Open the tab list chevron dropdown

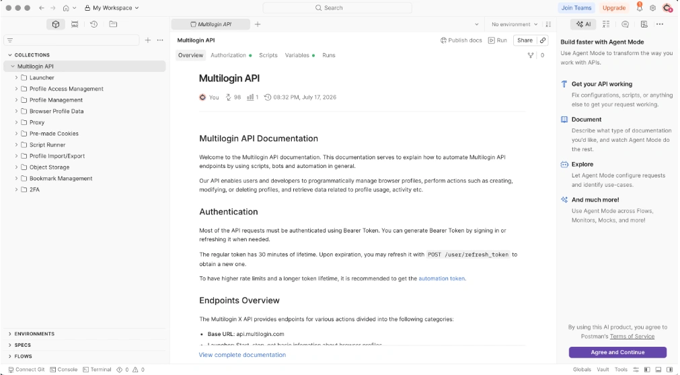477,24
